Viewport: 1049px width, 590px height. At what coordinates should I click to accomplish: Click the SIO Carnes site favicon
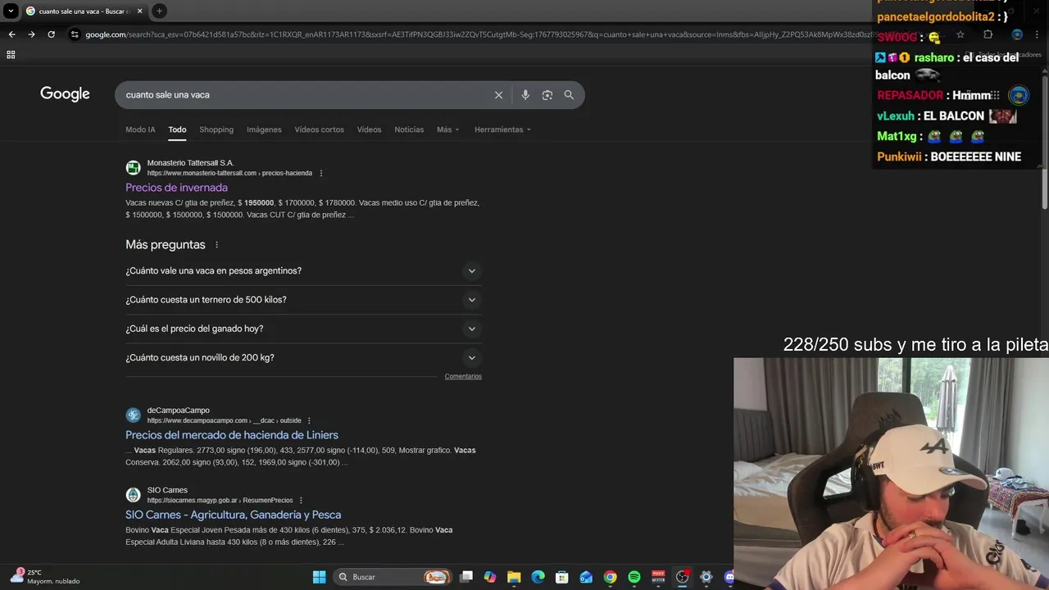[x=133, y=495]
